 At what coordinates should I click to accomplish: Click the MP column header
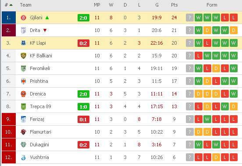(x=97, y=5)
